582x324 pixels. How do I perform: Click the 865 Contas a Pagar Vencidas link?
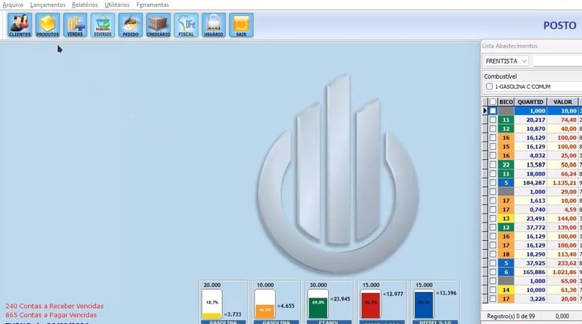coord(51,315)
